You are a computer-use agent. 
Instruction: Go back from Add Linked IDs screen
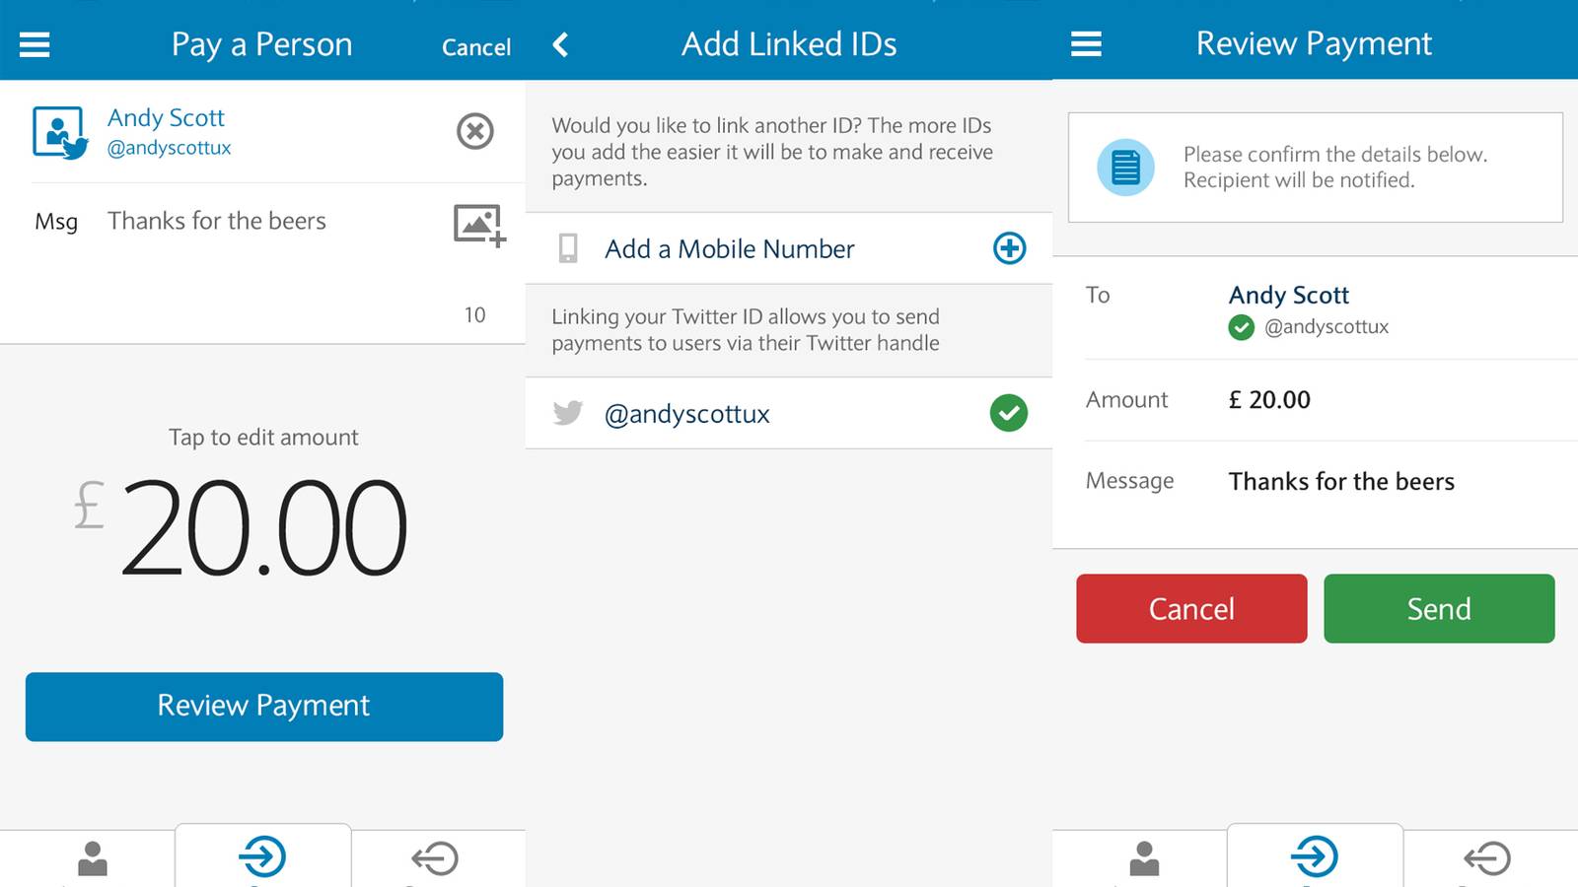(560, 44)
